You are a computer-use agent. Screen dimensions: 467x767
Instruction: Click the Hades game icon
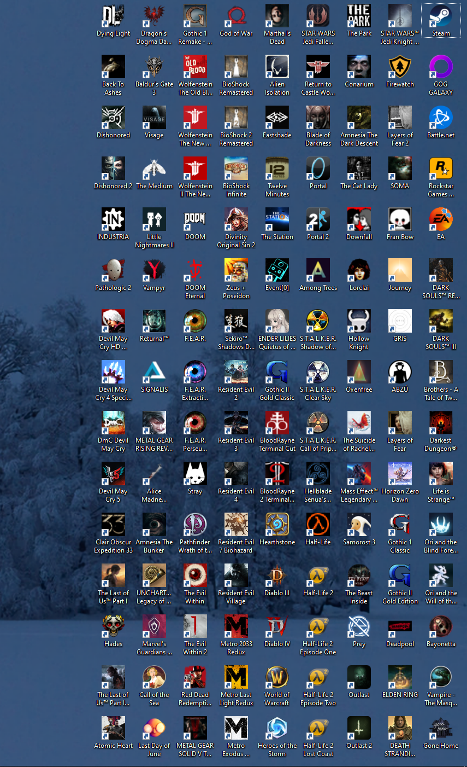pos(113,626)
